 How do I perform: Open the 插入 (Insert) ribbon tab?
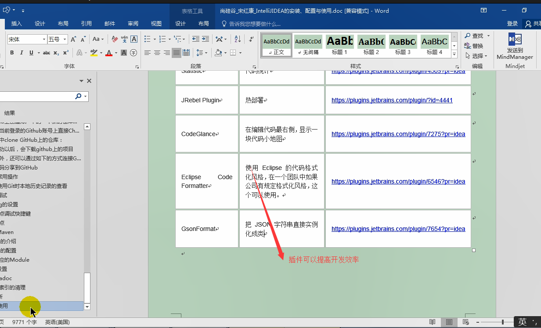[x=17, y=24]
